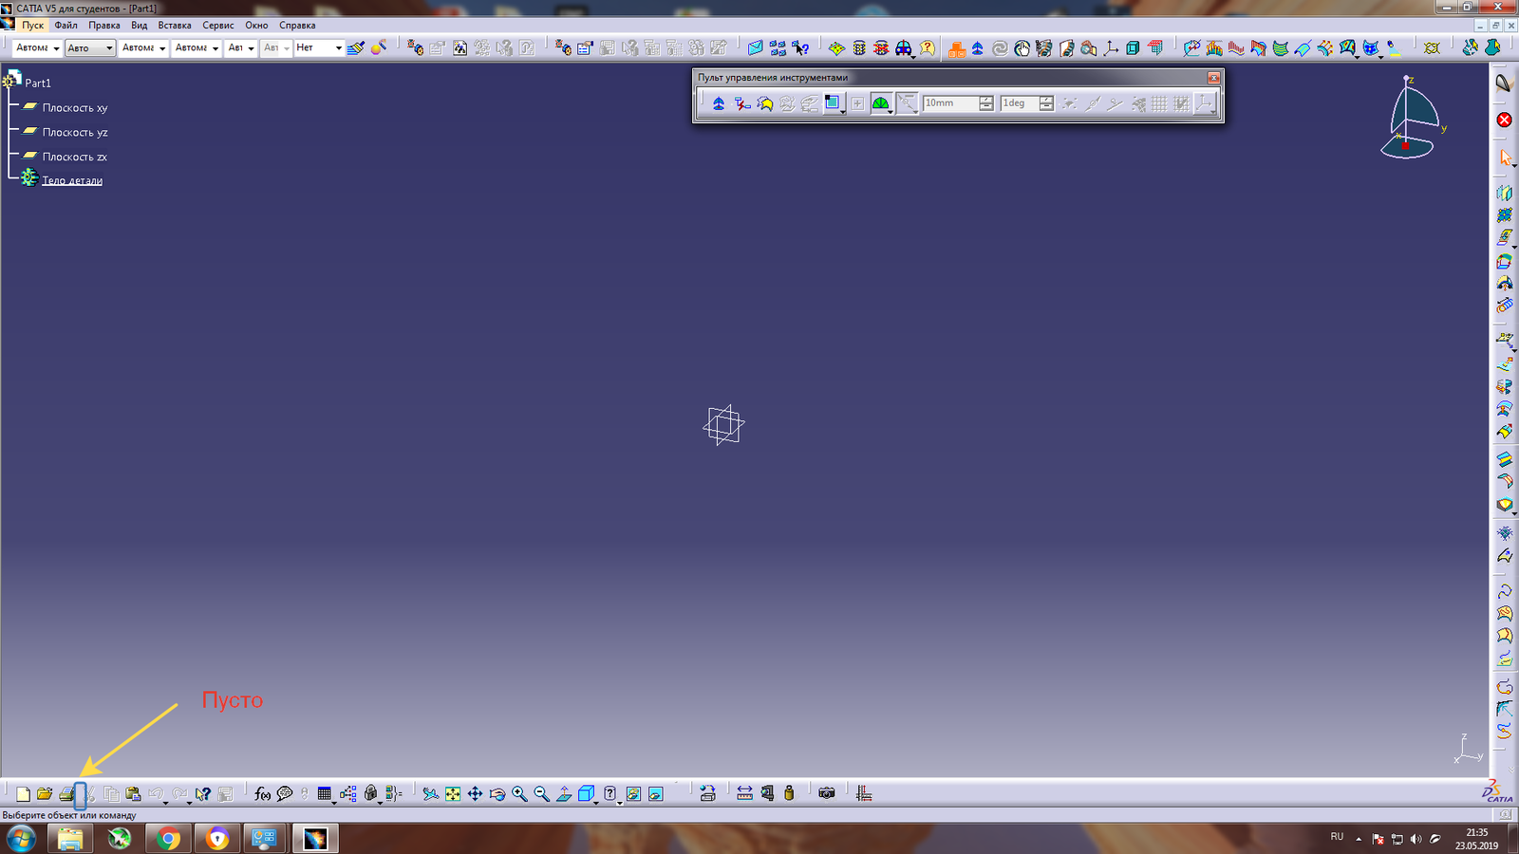Click the What's This help pointer icon
This screenshot has width=1519, height=854.
pyautogui.click(x=203, y=794)
